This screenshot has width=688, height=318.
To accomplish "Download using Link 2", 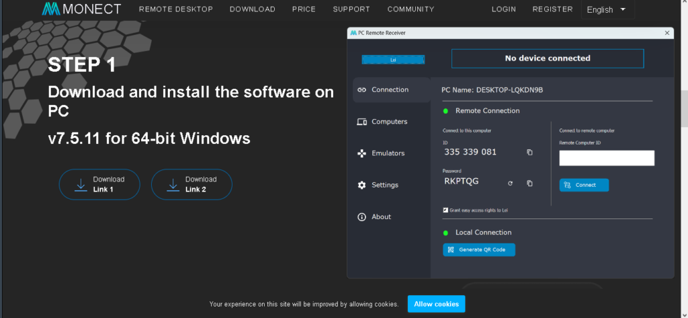I will (x=191, y=184).
